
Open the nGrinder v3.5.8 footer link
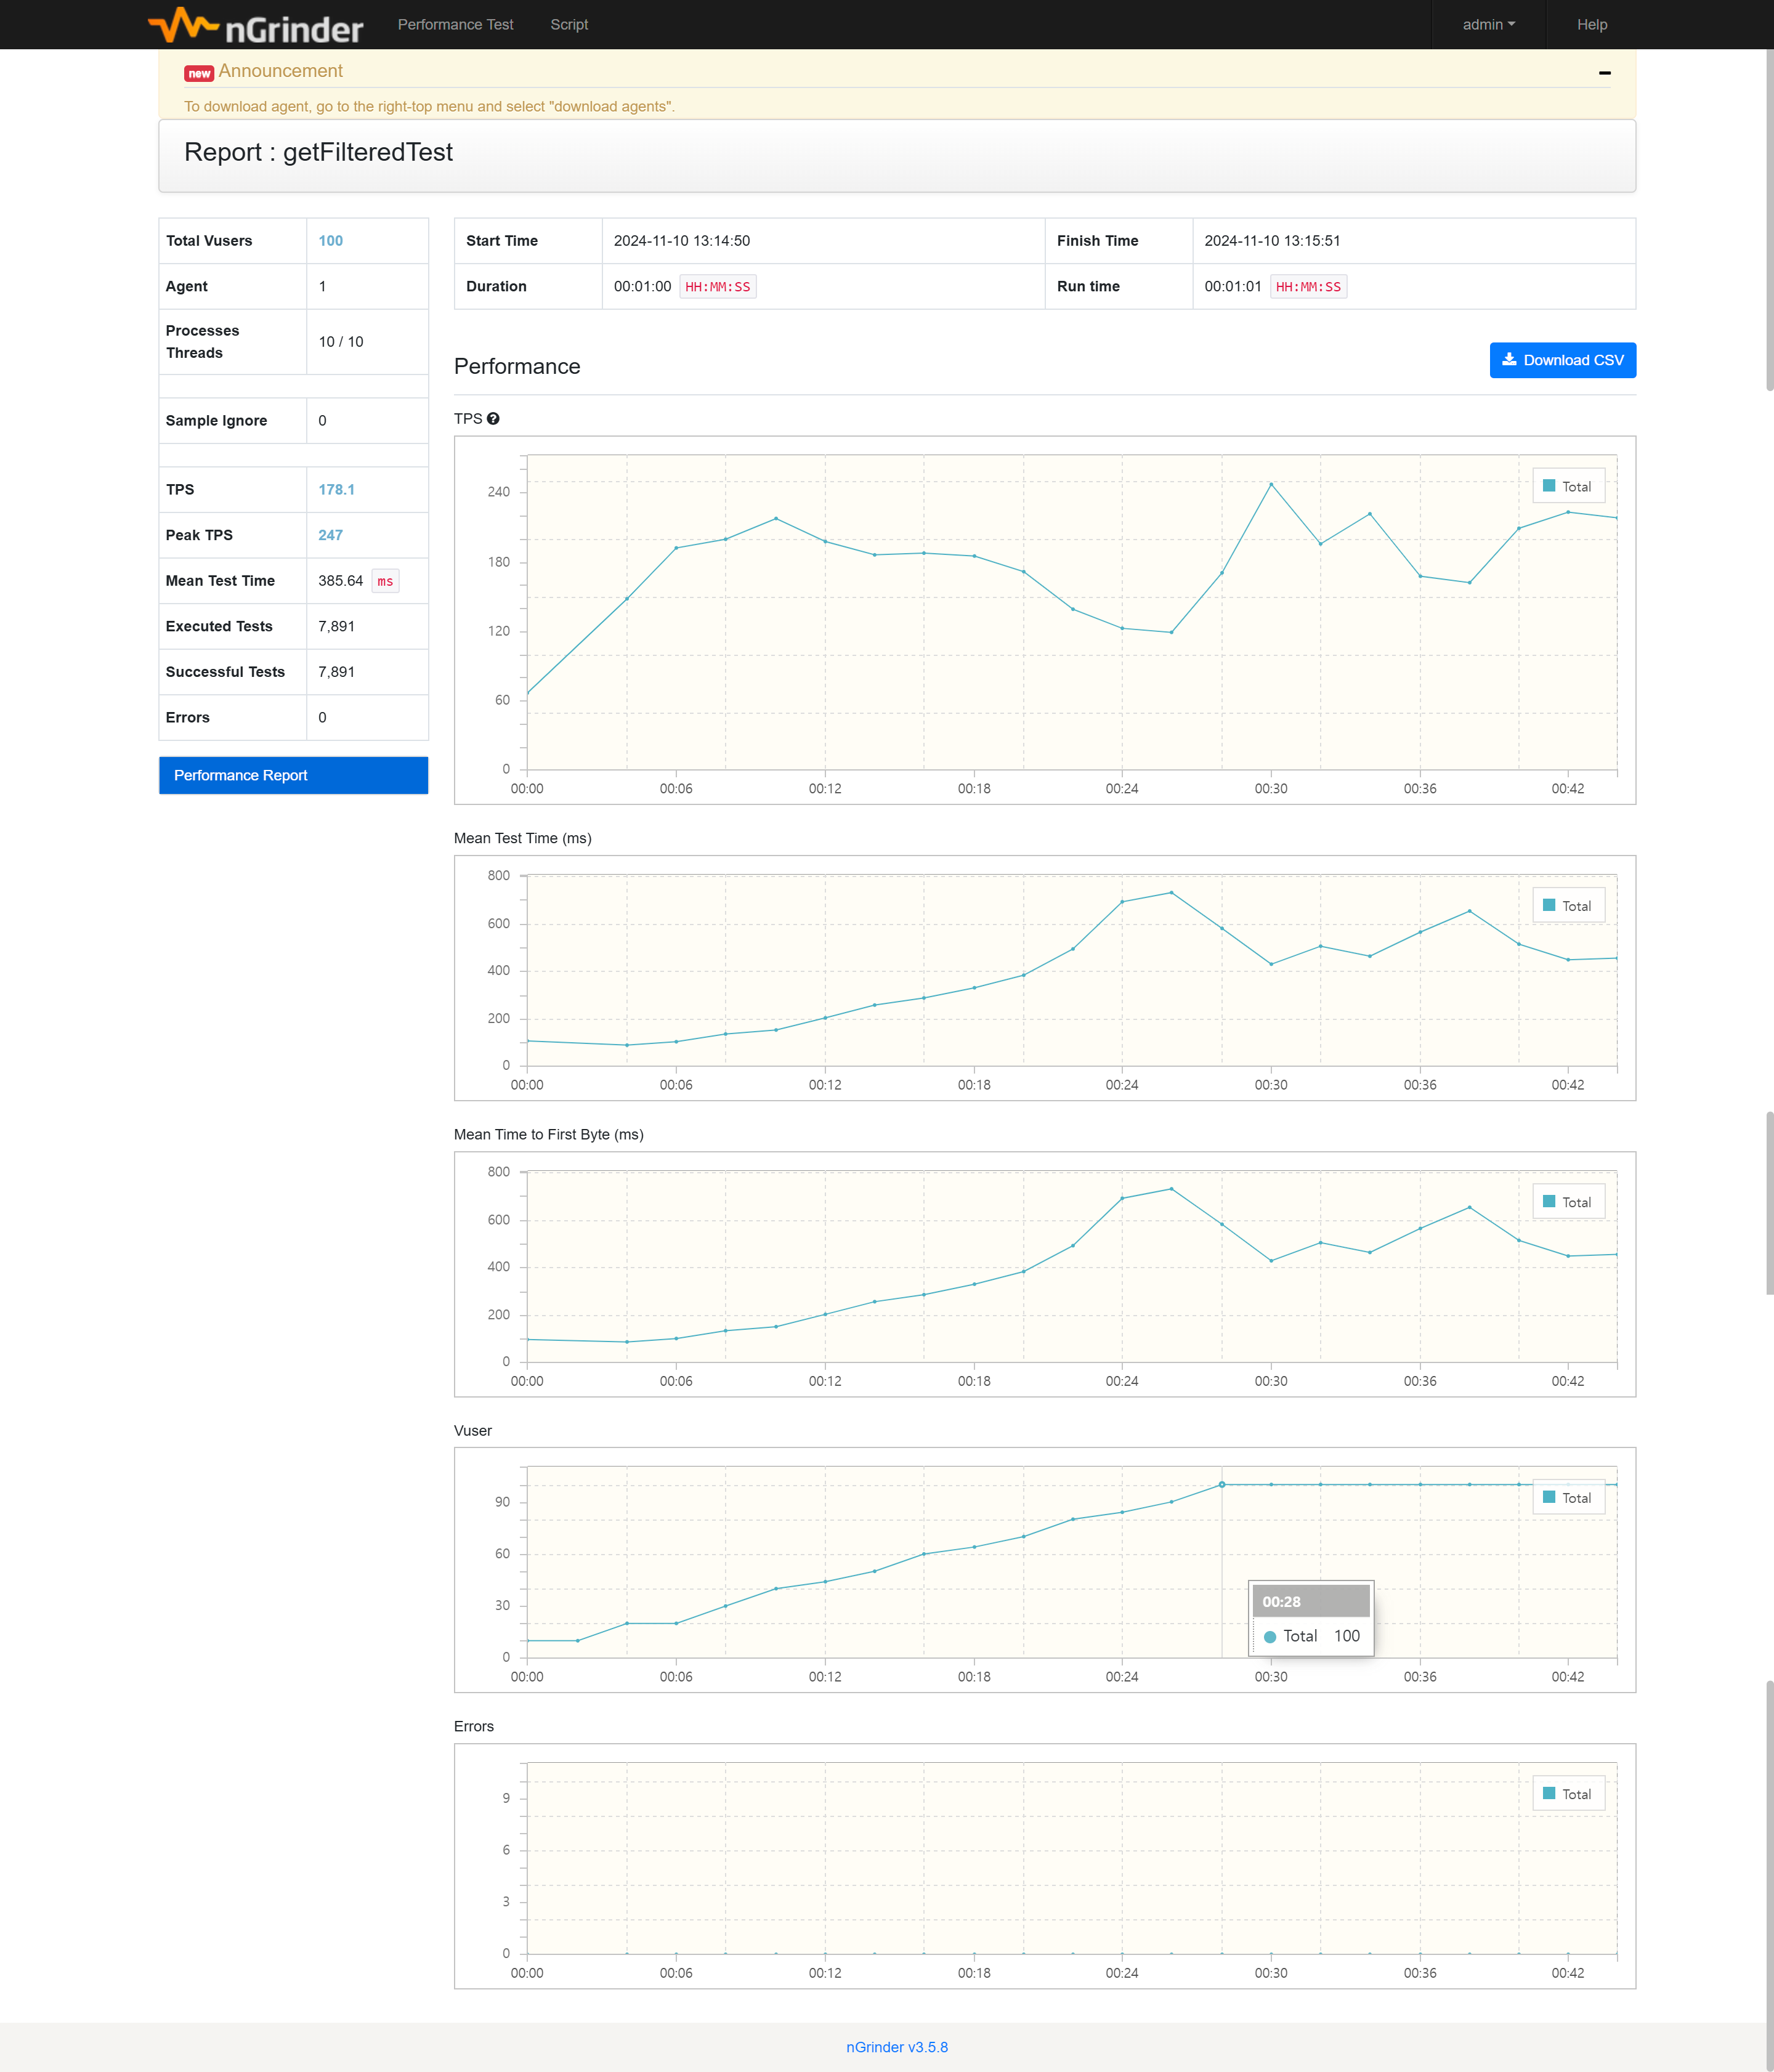pyautogui.click(x=896, y=2047)
